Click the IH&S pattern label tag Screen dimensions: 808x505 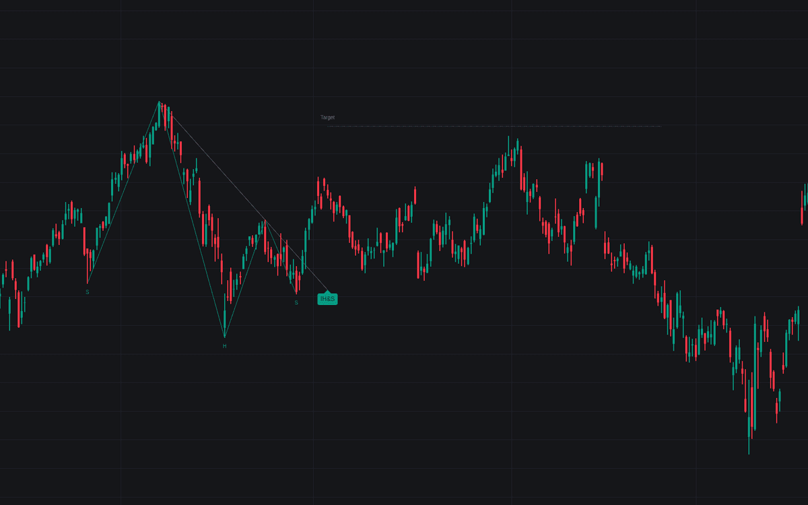tap(327, 298)
